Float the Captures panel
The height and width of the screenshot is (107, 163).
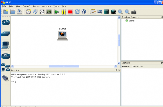click(162, 63)
